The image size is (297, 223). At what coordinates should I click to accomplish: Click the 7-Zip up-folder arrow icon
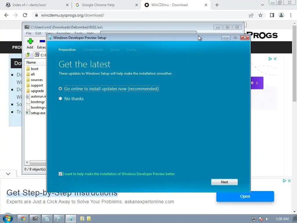[28, 55]
